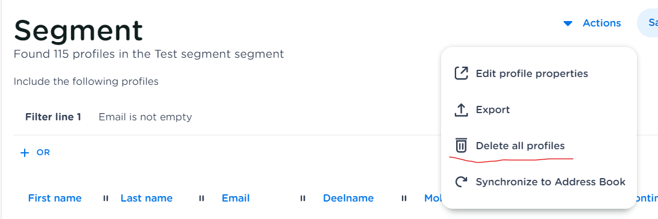Sort by the First name column header

[x=55, y=198]
